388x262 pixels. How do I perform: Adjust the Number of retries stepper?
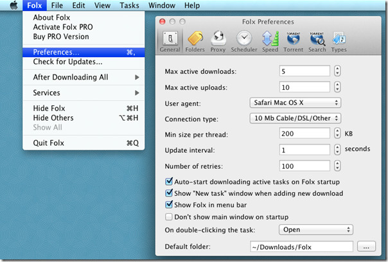click(337, 166)
